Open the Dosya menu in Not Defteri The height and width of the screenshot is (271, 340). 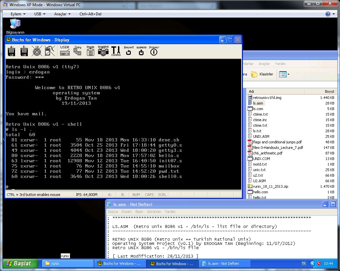(113, 212)
